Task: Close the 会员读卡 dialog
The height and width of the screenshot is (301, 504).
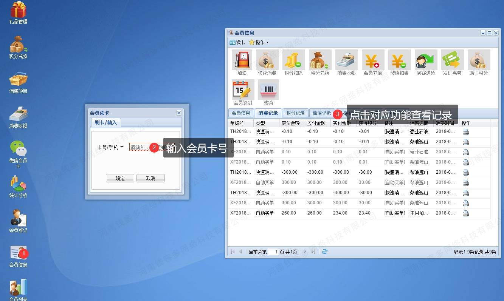Action: (179, 113)
